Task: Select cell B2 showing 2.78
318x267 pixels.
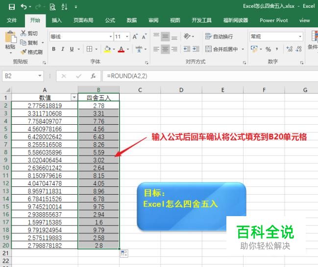Action: (98, 106)
